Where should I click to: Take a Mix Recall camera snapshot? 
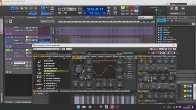(172, 9)
